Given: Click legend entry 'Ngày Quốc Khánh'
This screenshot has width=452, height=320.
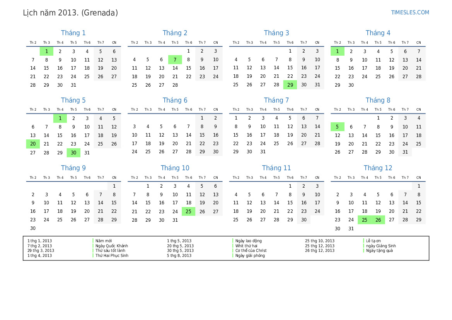Looking at the screenshot, I should [112, 246].
